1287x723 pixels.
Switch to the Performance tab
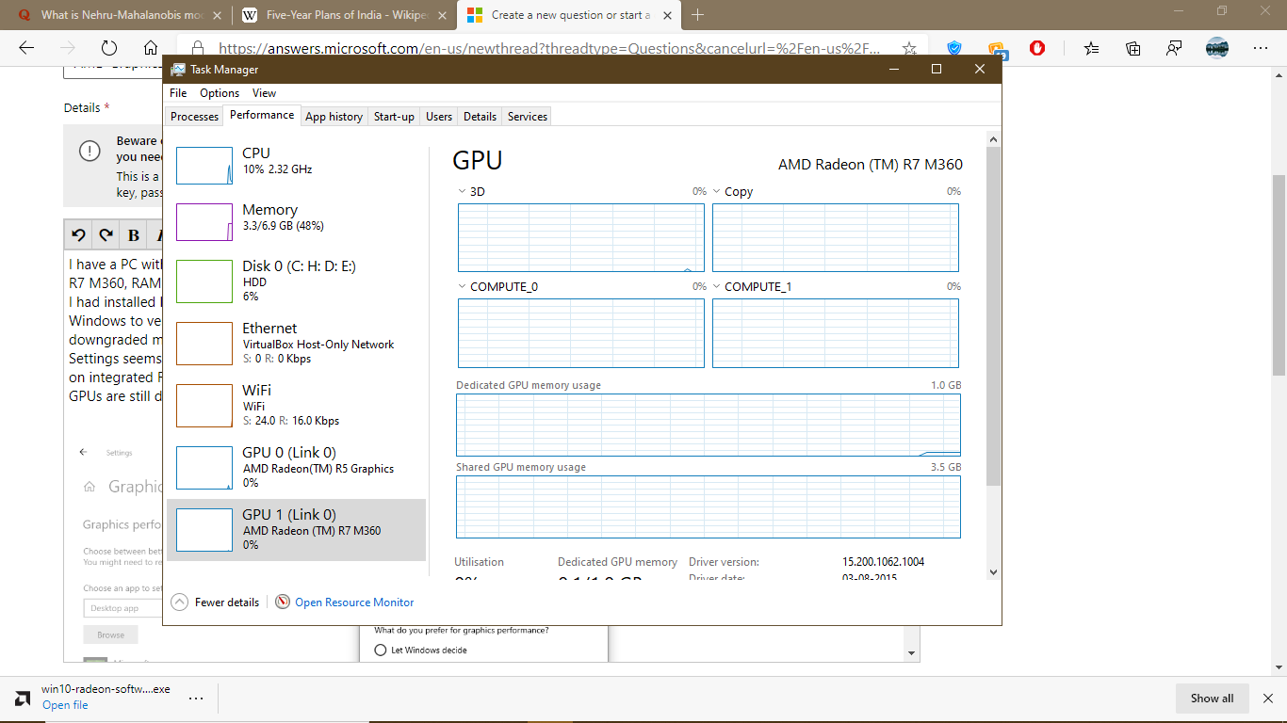click(x=262, y=115)
